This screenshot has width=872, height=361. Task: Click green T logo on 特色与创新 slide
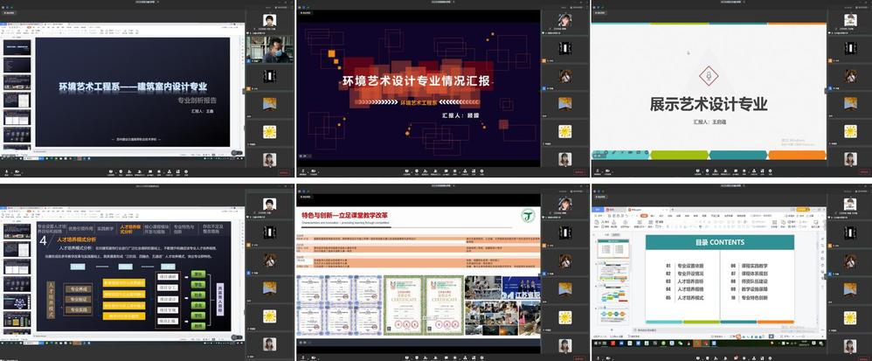pos(528,215)
